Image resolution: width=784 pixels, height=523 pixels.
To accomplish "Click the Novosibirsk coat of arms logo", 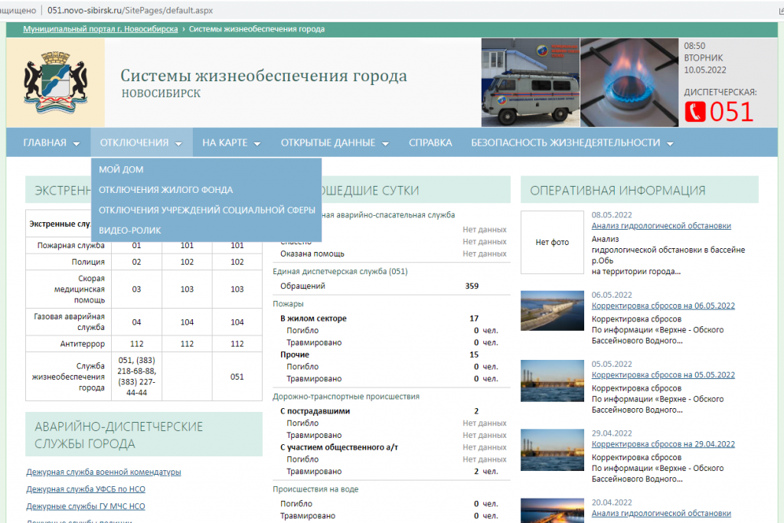I will tap(55, 83).
